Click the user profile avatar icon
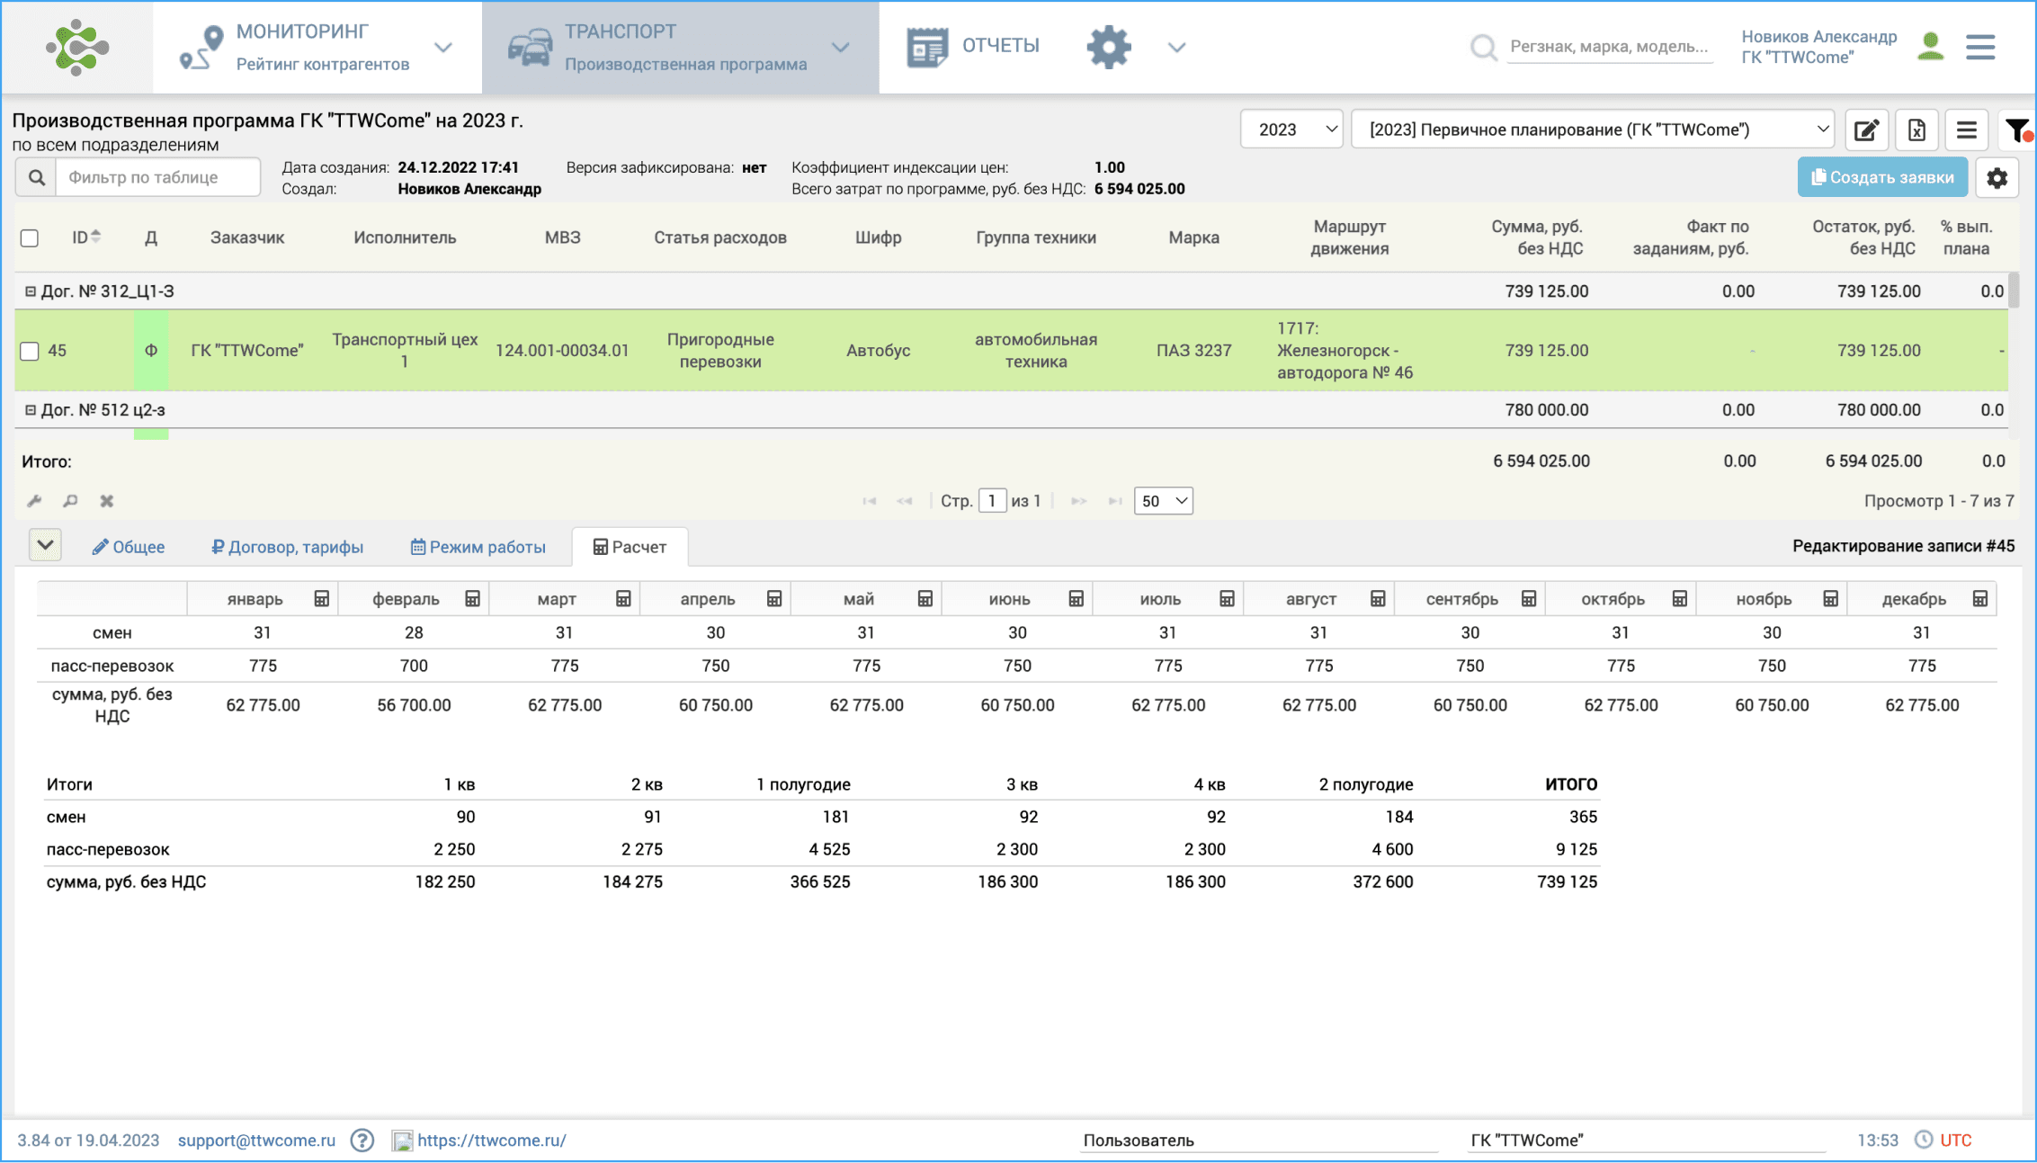Screen dimensions: 2037x1163 point(1931,47)
